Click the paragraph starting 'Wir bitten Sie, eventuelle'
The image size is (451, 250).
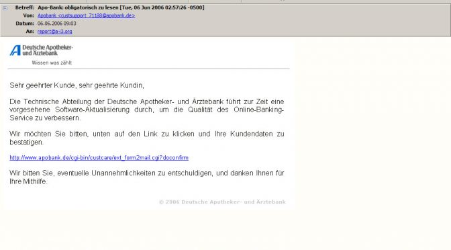147,177
